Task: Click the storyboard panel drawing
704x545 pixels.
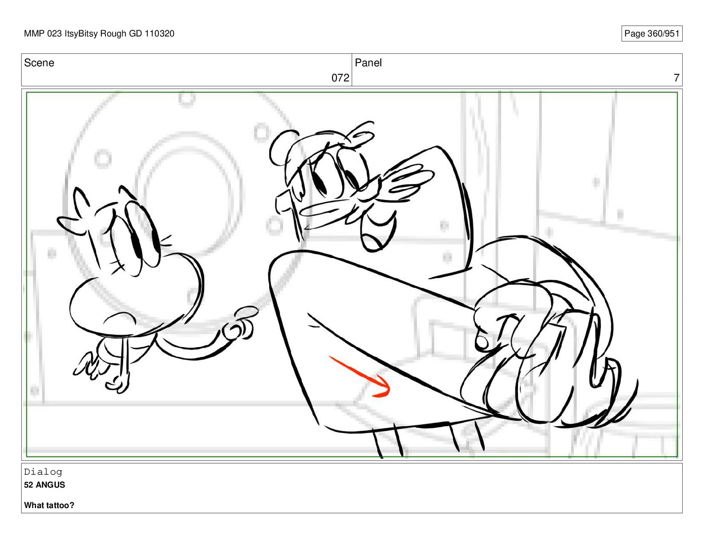Action: coord(352,275)
